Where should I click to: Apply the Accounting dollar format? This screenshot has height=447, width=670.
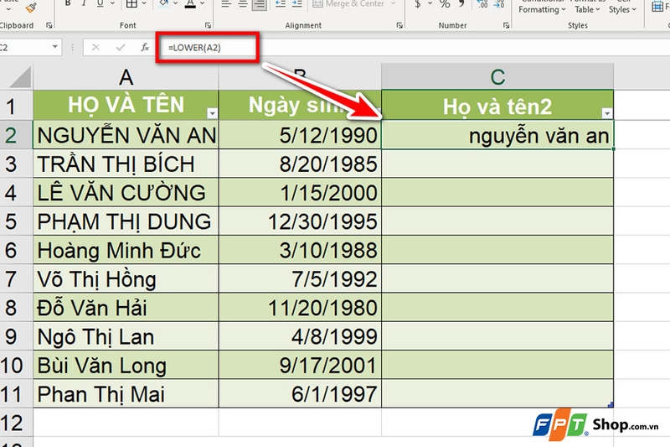(417, 4)
